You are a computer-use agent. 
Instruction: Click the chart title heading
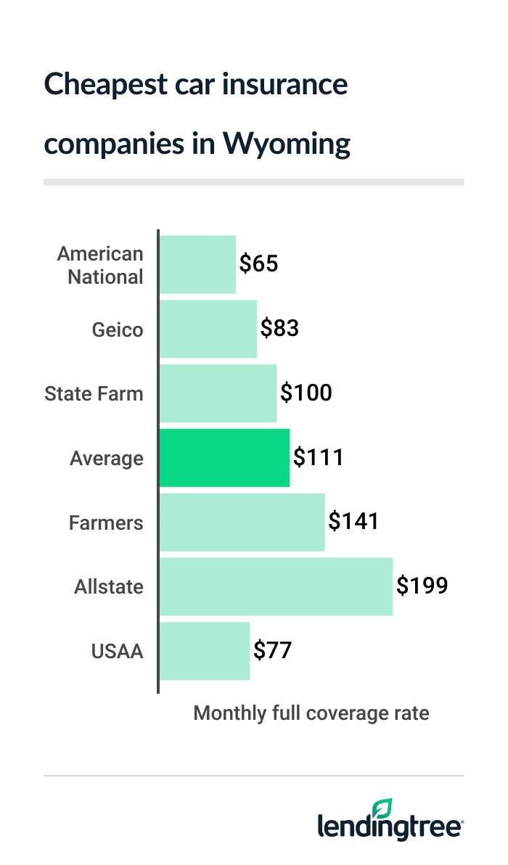196,115
